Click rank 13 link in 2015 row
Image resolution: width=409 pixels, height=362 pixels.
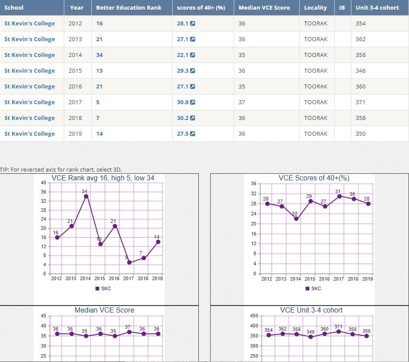tap(99, 71)
